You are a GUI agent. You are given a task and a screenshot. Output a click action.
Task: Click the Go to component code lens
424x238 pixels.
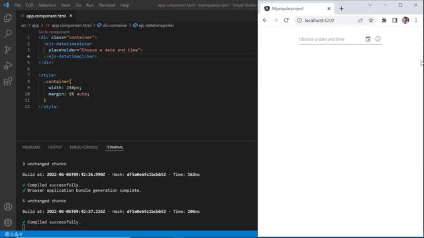click(x=54, y=32)
